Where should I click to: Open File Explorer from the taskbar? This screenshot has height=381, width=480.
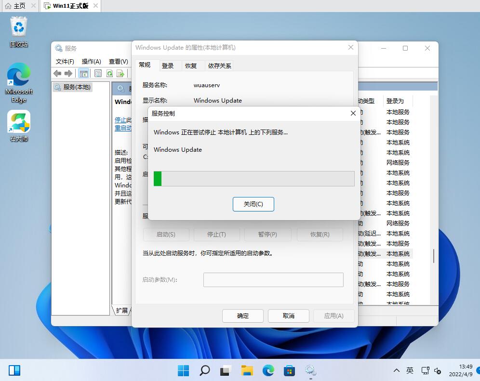coord(247,370)
